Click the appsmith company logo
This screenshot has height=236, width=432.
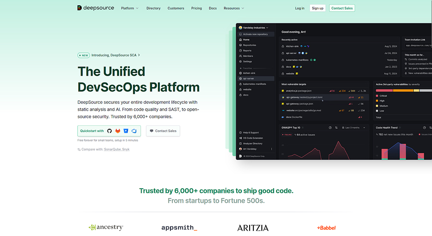(180, 227)
